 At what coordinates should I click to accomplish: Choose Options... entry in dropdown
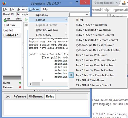tap(48, 15)
